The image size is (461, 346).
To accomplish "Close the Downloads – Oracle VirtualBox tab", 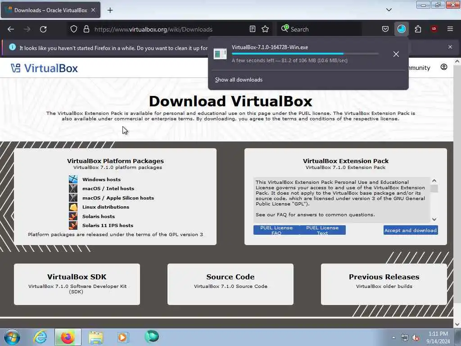I will click(93, 10).
